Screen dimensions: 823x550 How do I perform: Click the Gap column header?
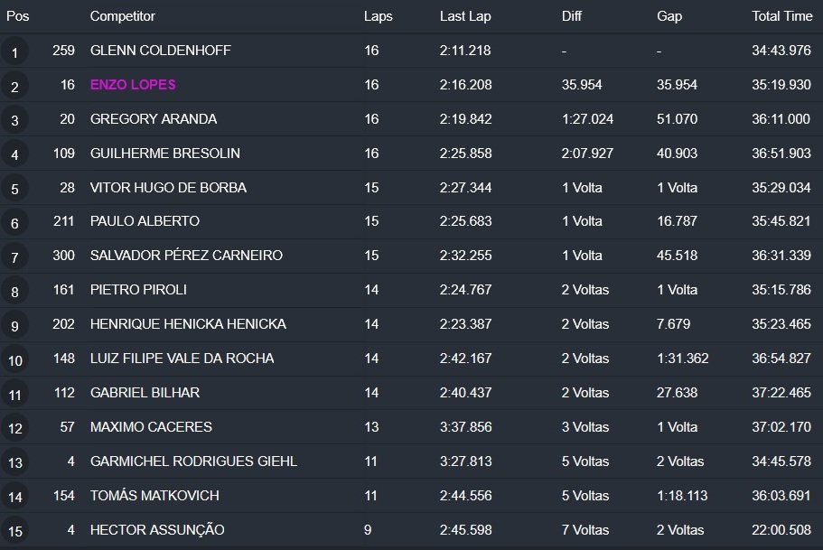pyautogui.click(x=669, y=16)
